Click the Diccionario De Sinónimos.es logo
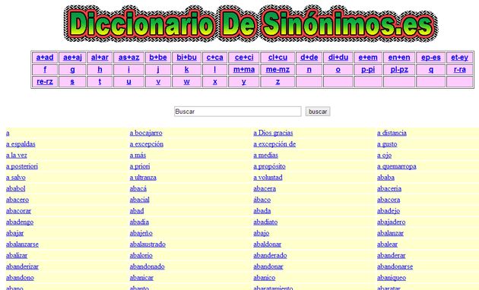479x290 pixels. click(x=250, y=24)
